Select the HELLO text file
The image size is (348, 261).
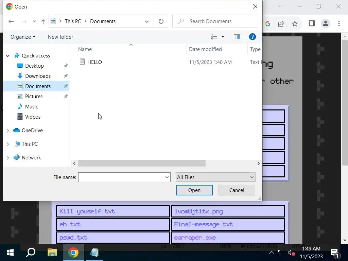(94, 62)
